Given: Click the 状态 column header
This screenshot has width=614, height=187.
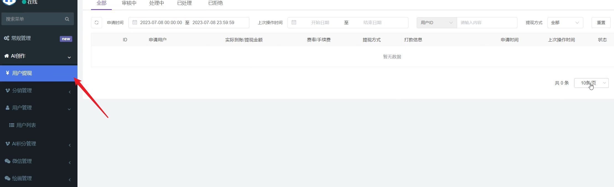Looking at the screenshot, I should tap(602, 40).
